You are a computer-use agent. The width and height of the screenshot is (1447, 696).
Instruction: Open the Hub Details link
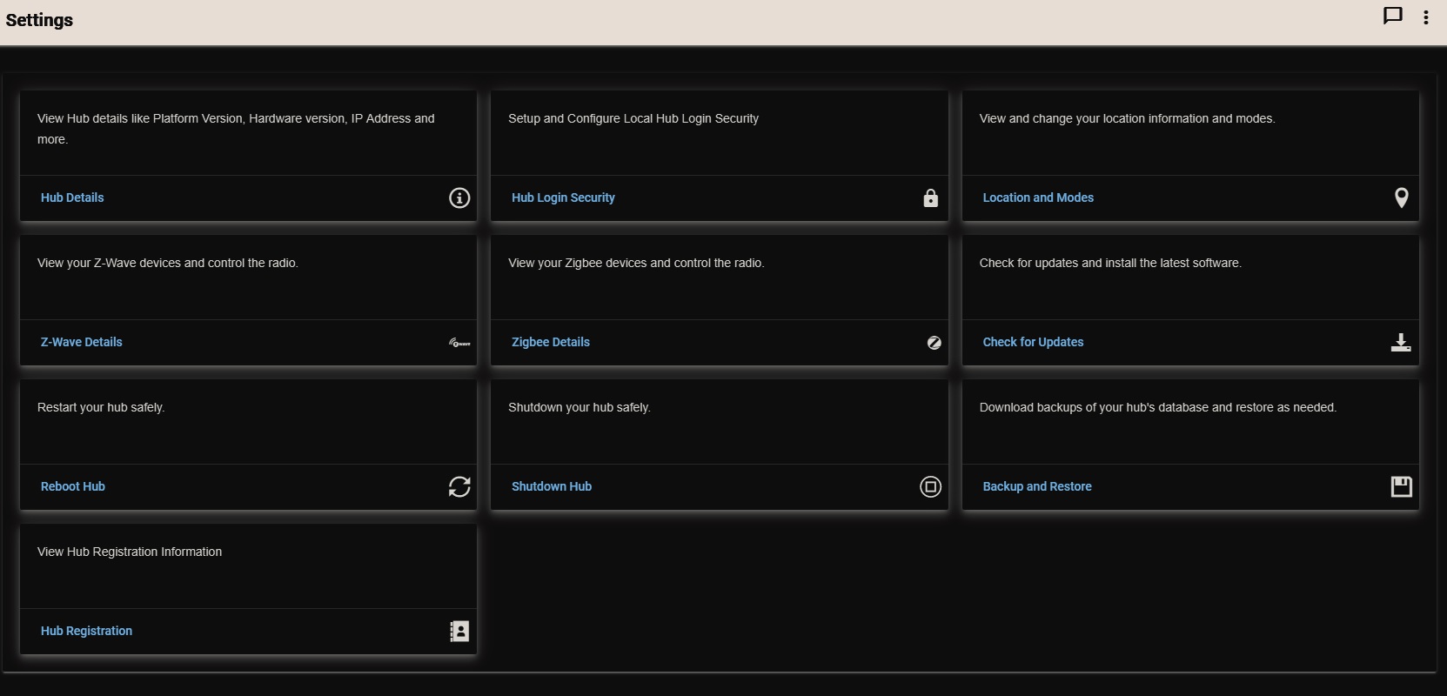click(72, 197)
